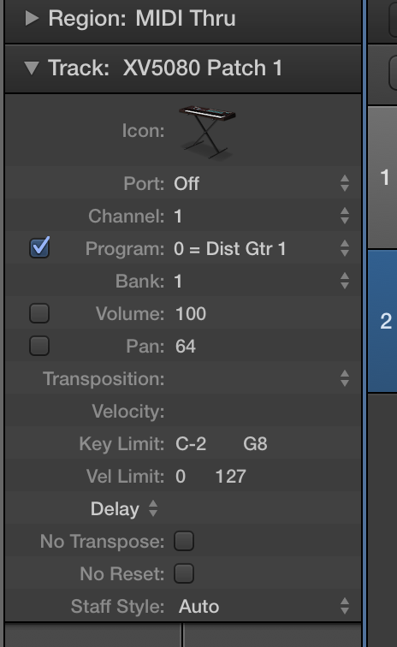Enable the Volume checkbox
Viewport: 397px width, 647px height.
pyautogui.click(x=39, y=313)
